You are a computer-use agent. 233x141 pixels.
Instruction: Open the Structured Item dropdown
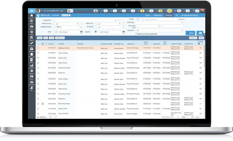[149, 26]
